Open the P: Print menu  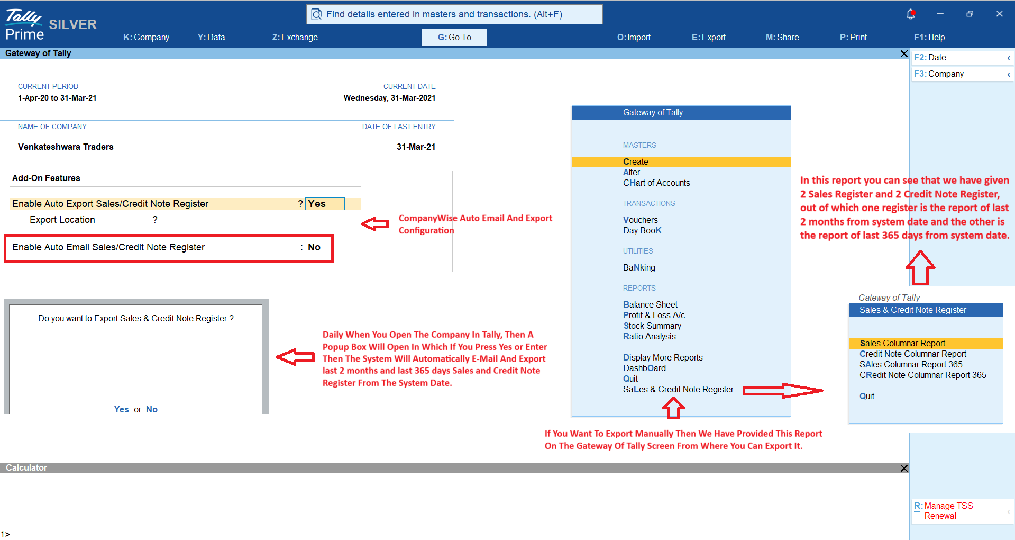854,38
